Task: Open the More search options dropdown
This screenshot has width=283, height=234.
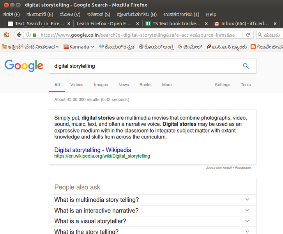Action: click(167, 85)
